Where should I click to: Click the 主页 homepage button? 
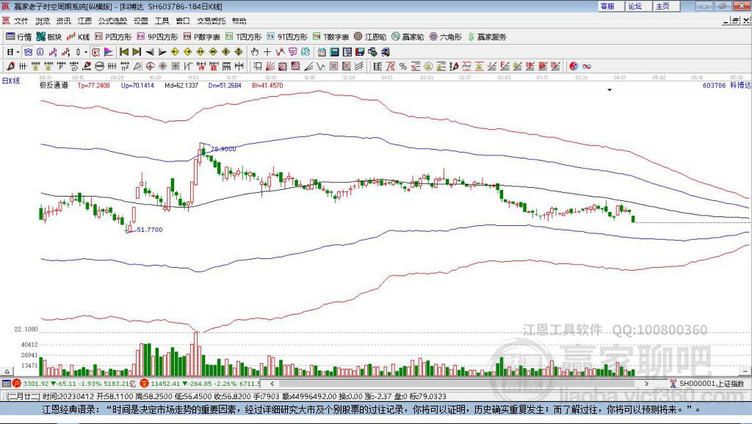coord(667,6)
